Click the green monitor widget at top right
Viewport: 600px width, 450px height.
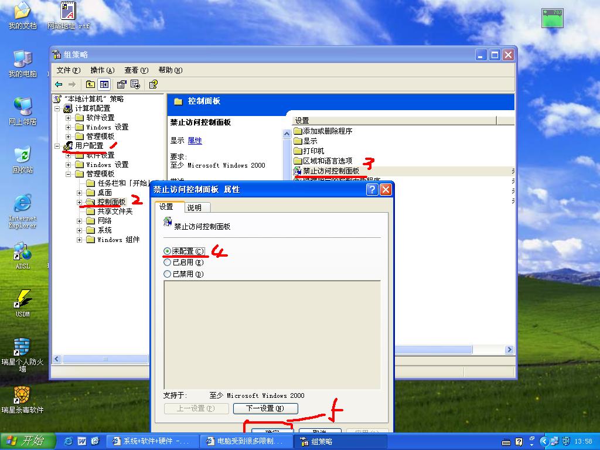553,18
